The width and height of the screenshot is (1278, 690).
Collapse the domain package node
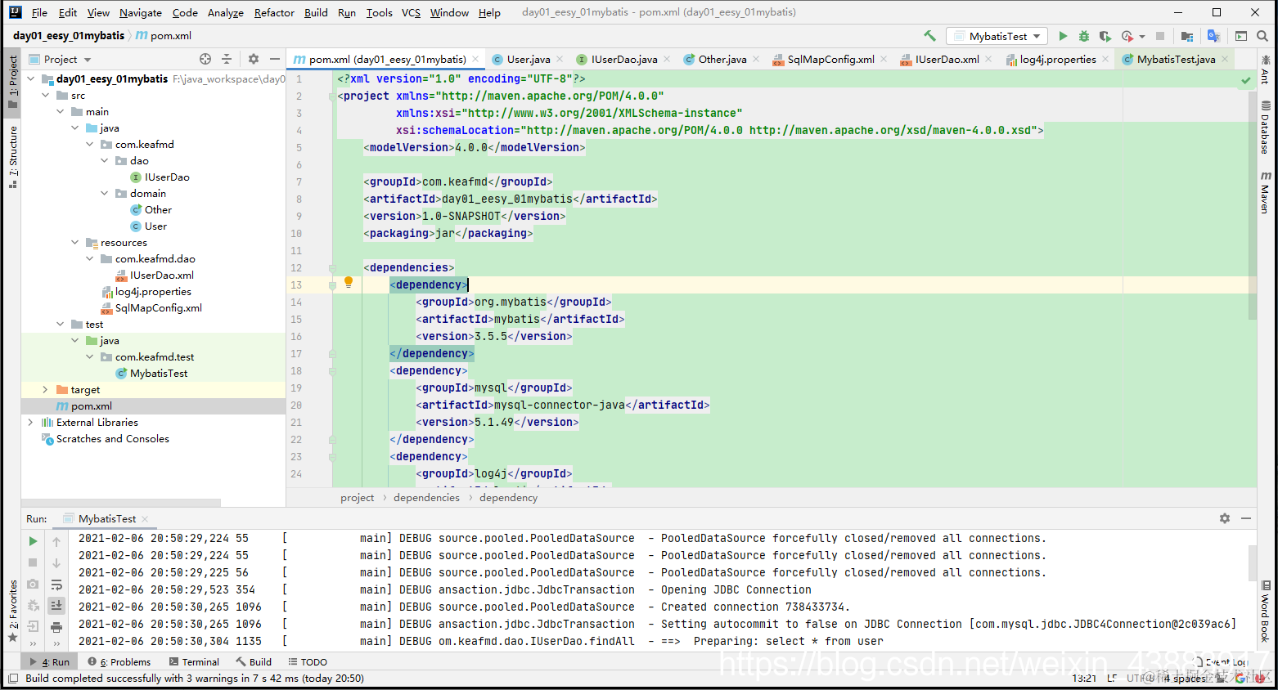[104, 194]
